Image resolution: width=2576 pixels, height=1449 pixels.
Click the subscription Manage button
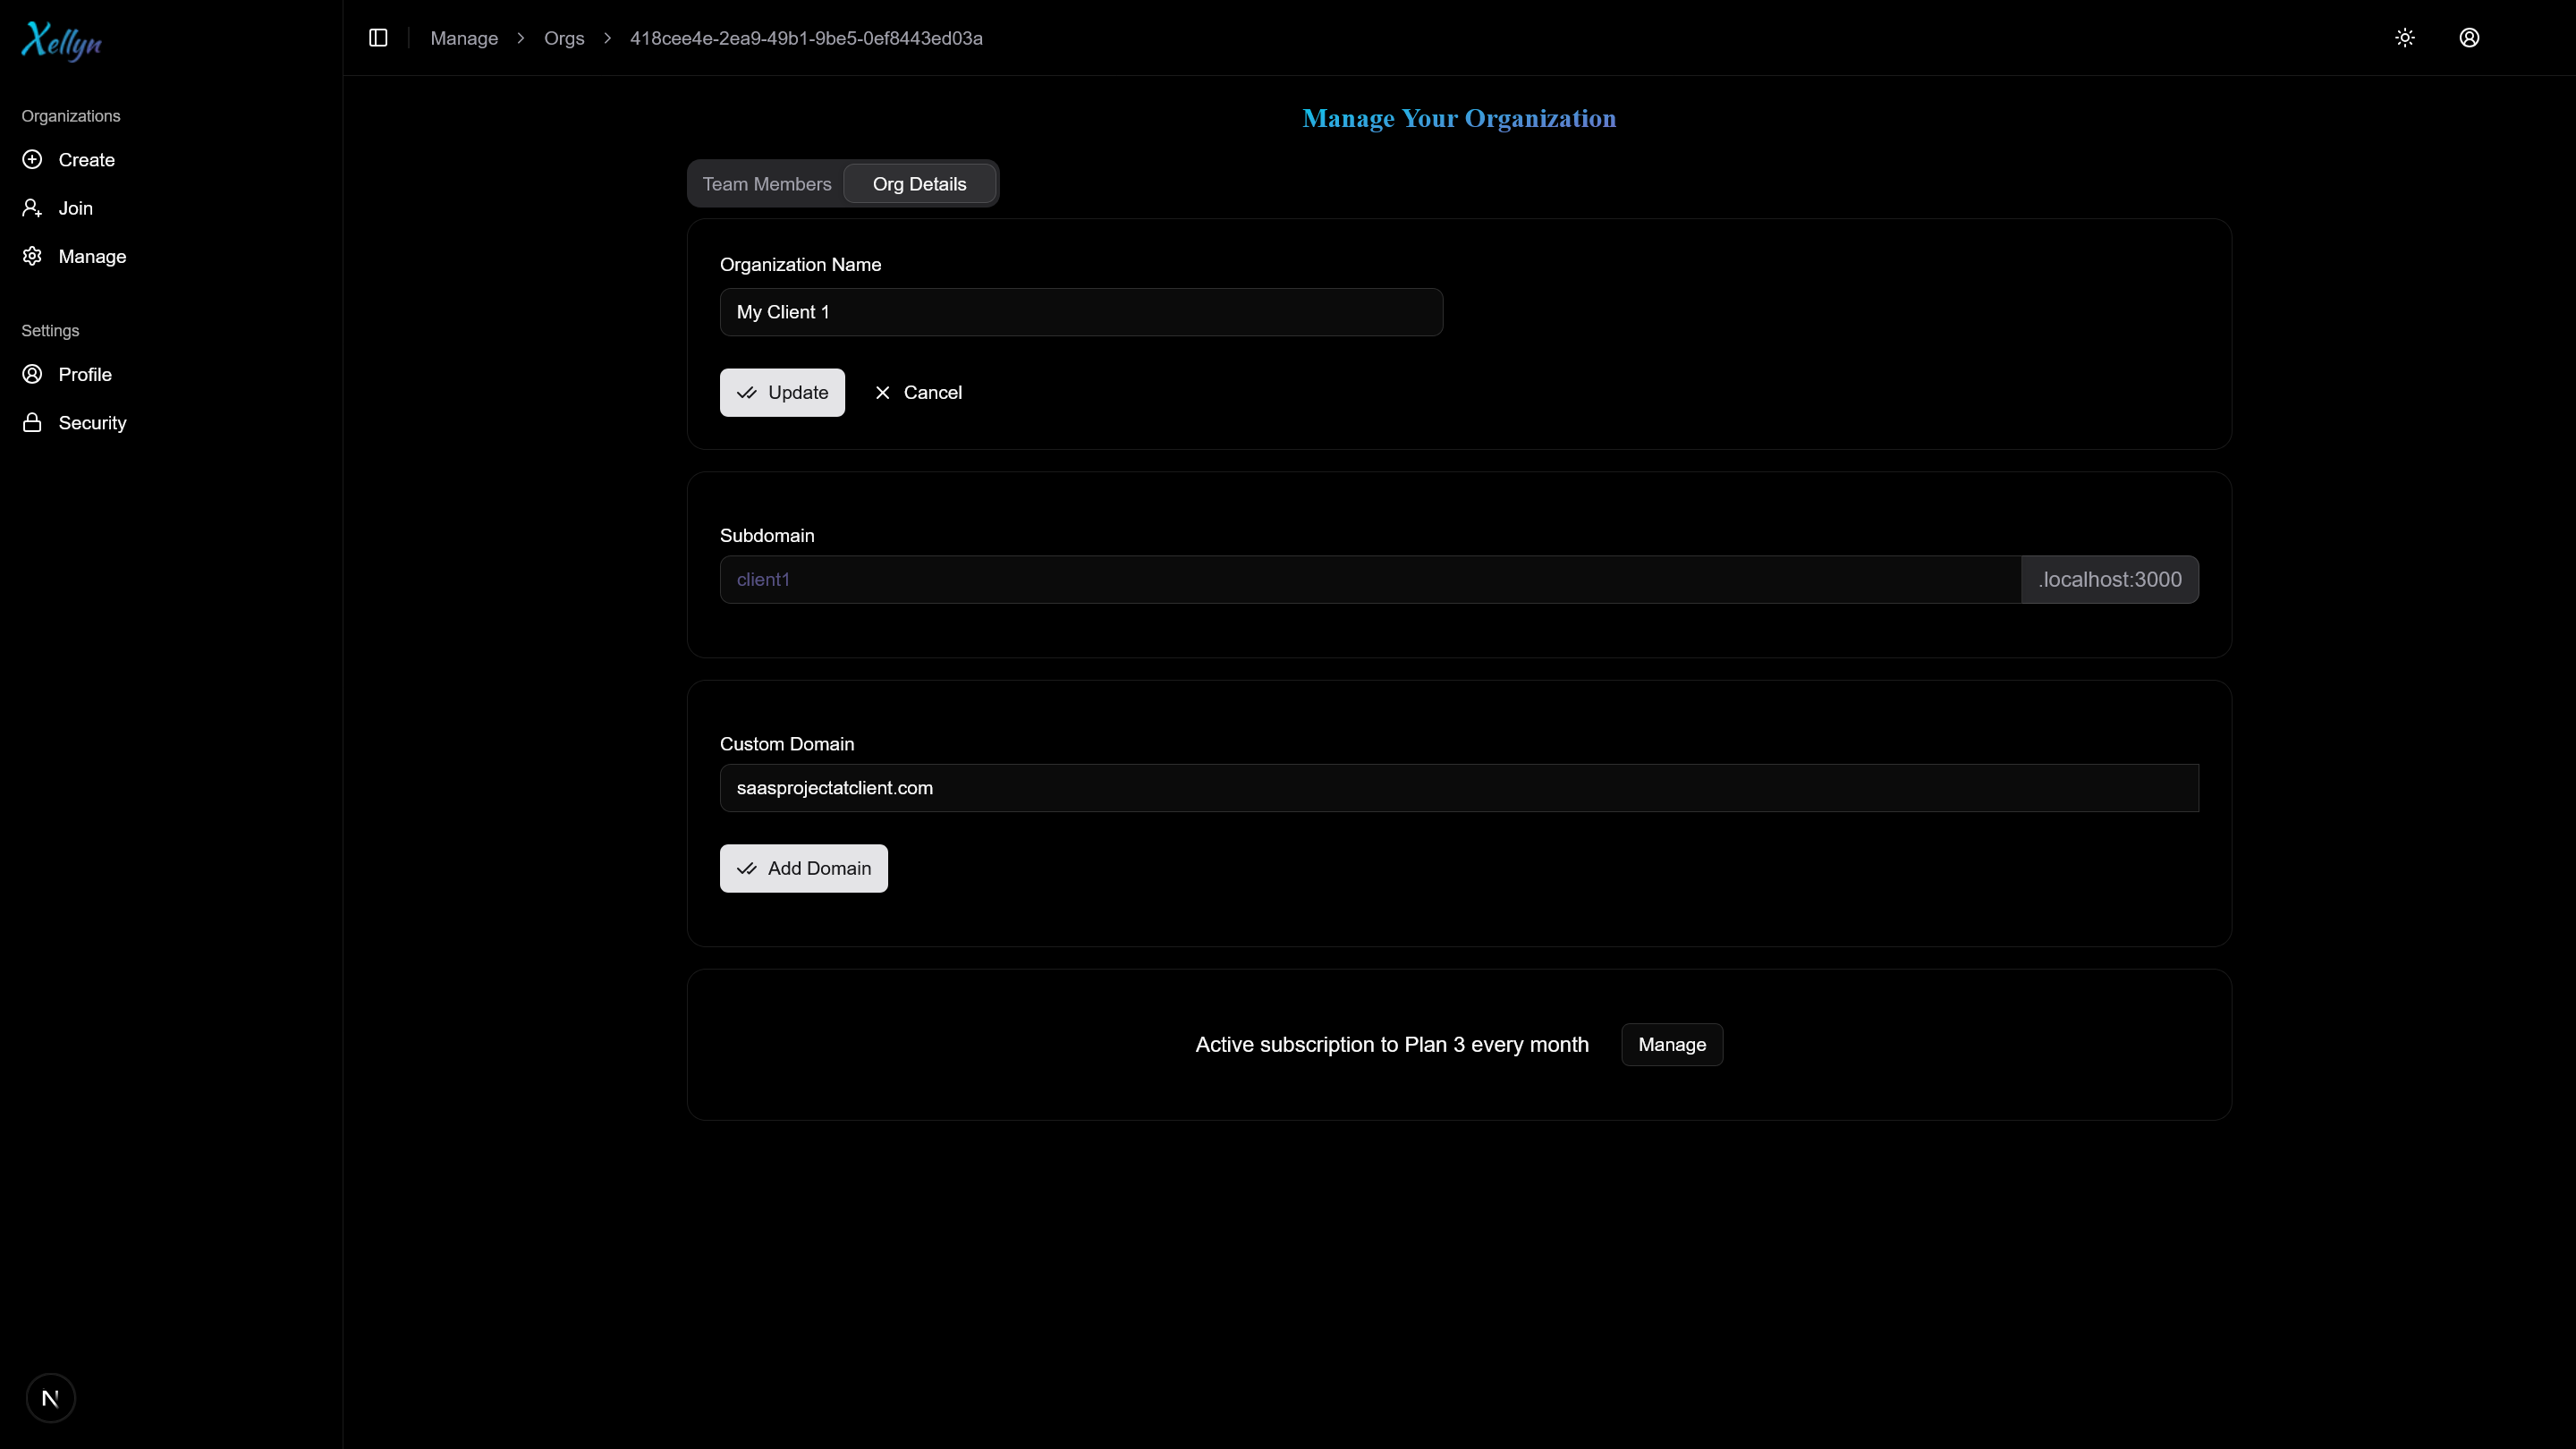pos(1672,1045)
